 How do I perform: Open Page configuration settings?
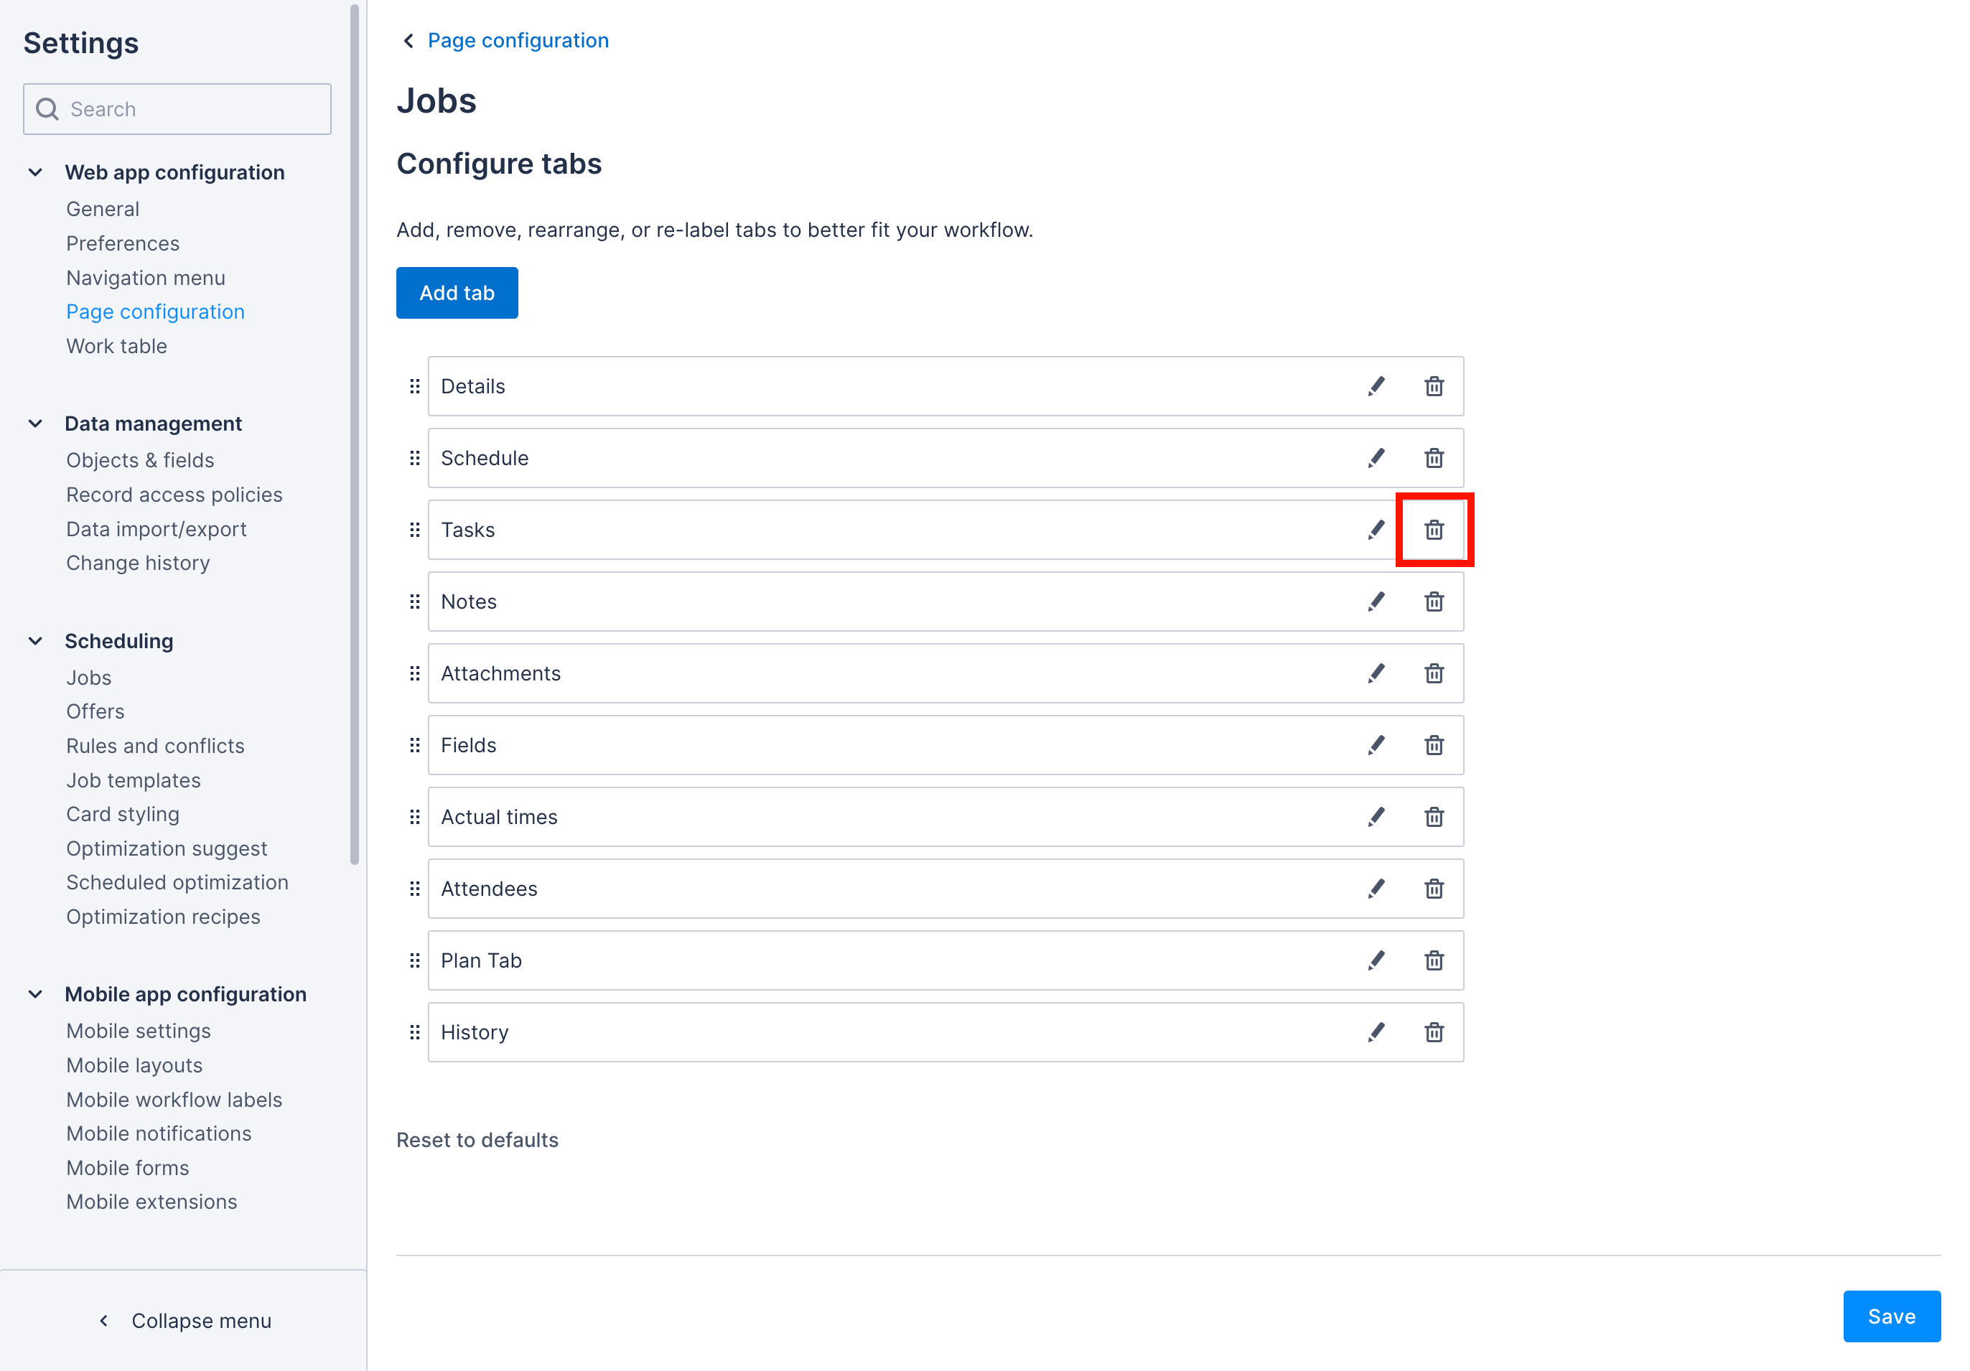click(x=156, y=310)
